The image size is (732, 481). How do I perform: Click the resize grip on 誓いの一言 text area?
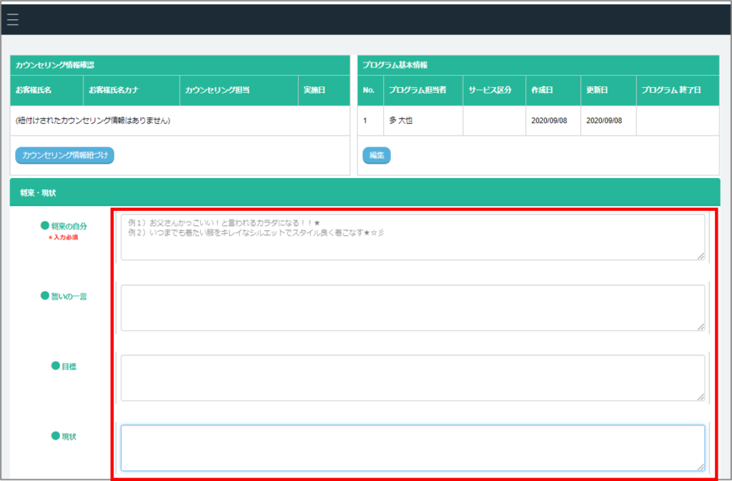(701, 326)
